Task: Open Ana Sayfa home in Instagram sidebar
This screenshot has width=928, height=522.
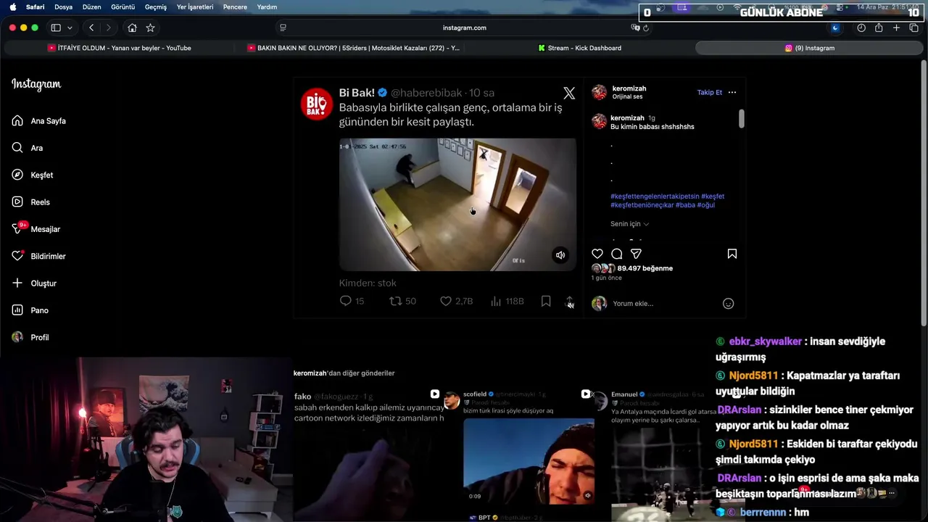Action: click(39, 121)
